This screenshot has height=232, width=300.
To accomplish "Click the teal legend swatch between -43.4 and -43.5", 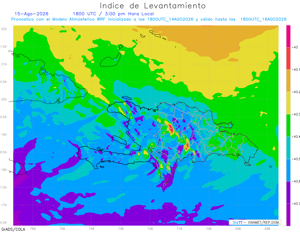I will 288,148.
